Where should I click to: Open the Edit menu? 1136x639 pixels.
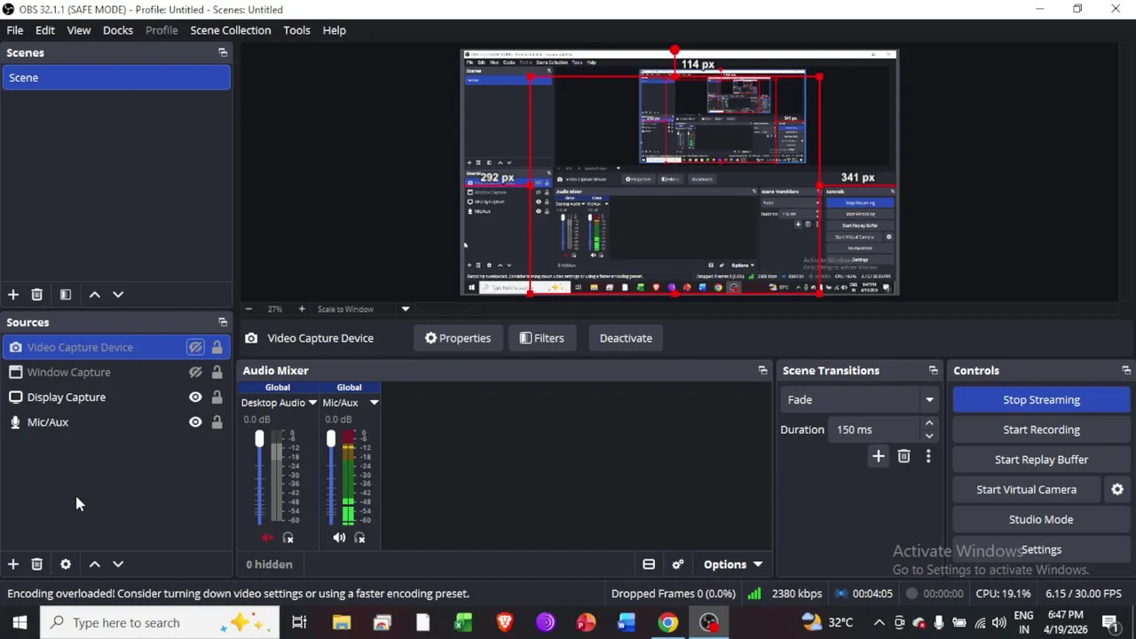[x=45, y=30]
